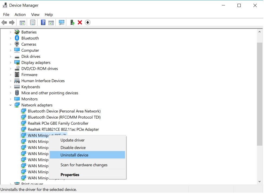Expand the Disk drives node
The width and height of the screenshot is (264, 194).
coord(11,56)
